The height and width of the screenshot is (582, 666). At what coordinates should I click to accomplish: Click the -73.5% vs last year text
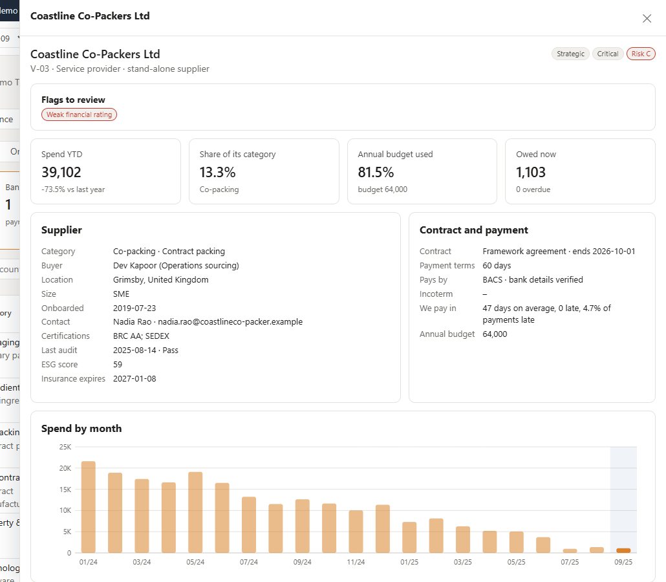click(x=73, y=189)
